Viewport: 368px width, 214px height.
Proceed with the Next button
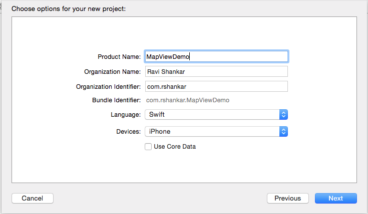pyautogui.click(x=336, y=199)
